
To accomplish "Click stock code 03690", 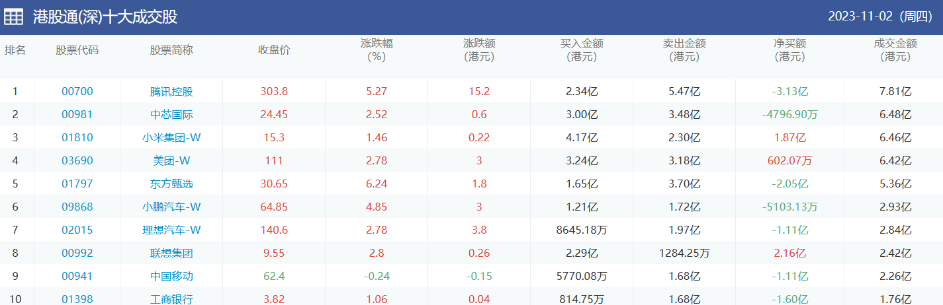I will pyautogui.click(x=77, y=160).
